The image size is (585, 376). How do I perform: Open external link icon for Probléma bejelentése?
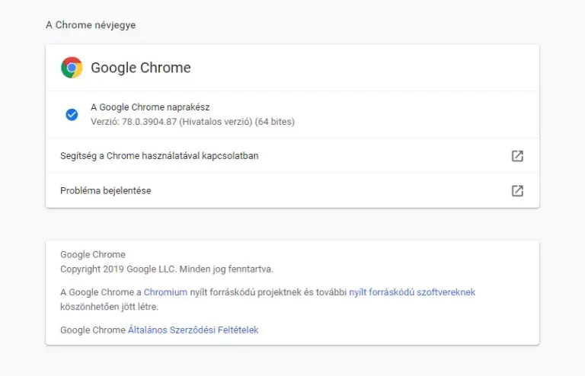pos(517,191)
